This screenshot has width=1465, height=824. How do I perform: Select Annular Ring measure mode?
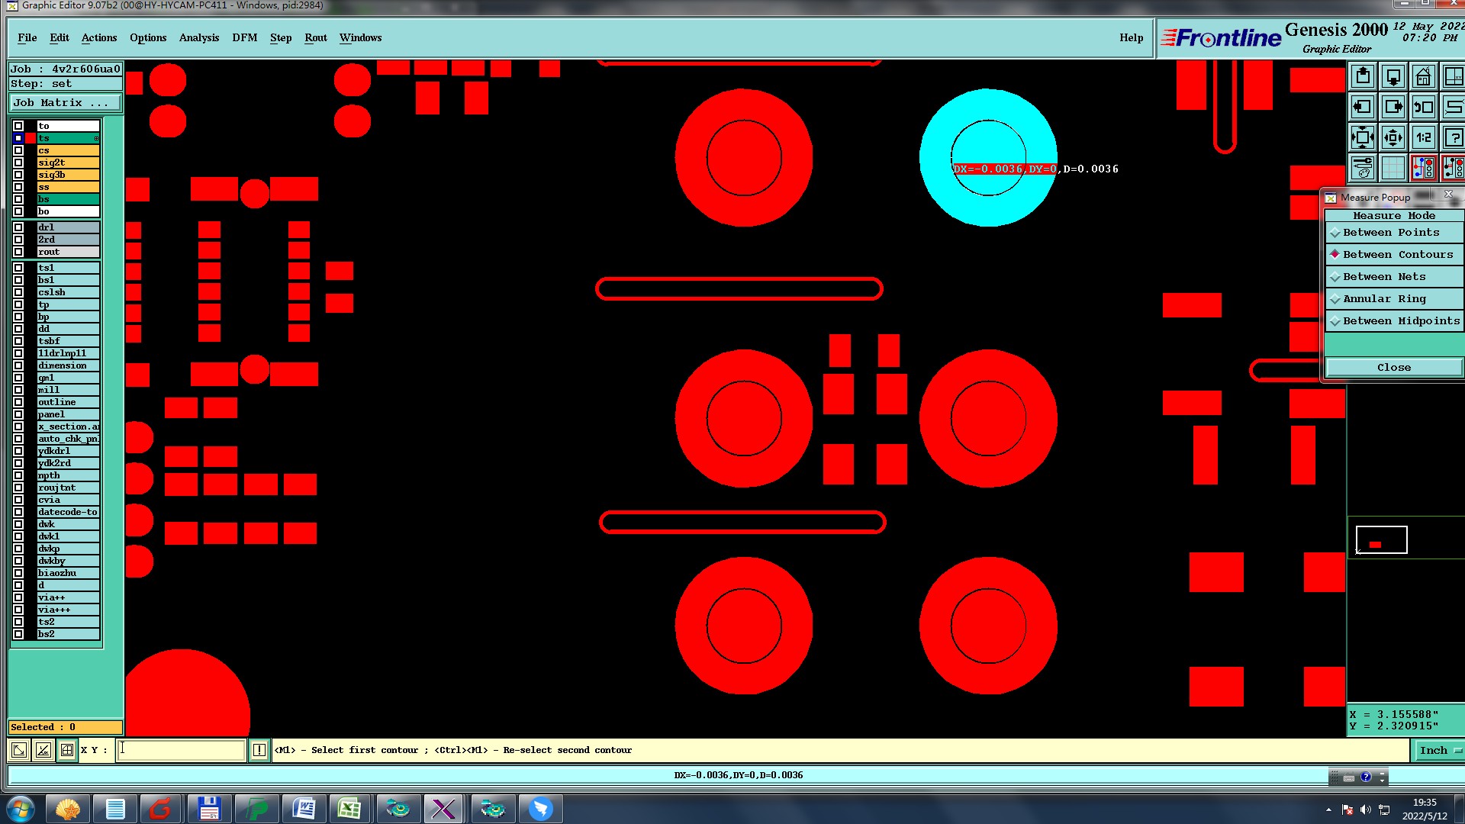(1384, 299)
